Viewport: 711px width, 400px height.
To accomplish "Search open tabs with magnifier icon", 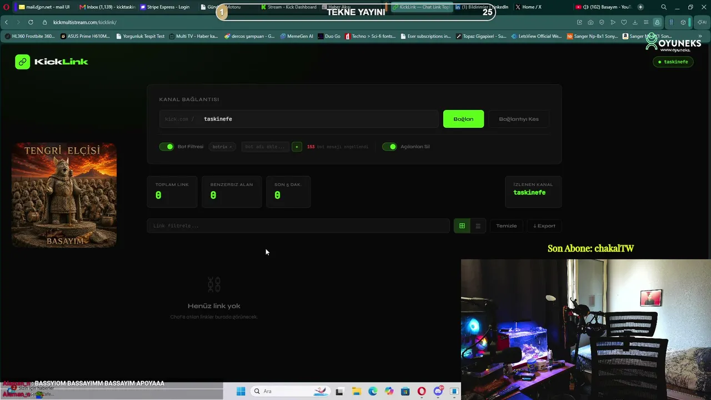I will click(664, 7).
